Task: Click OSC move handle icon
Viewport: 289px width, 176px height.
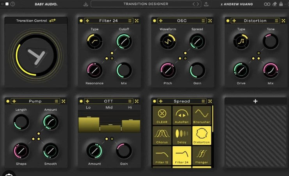Action: pos(161,21)
